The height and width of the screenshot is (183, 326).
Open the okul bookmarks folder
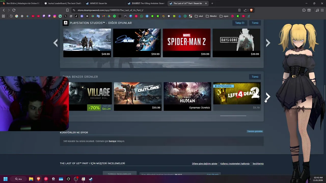[199, 16]
